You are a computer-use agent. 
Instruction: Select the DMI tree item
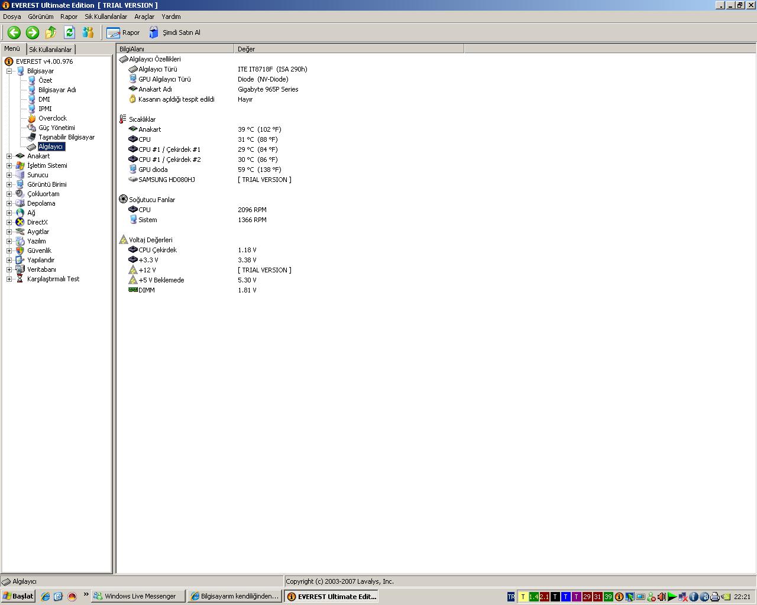tap(44, 99)
